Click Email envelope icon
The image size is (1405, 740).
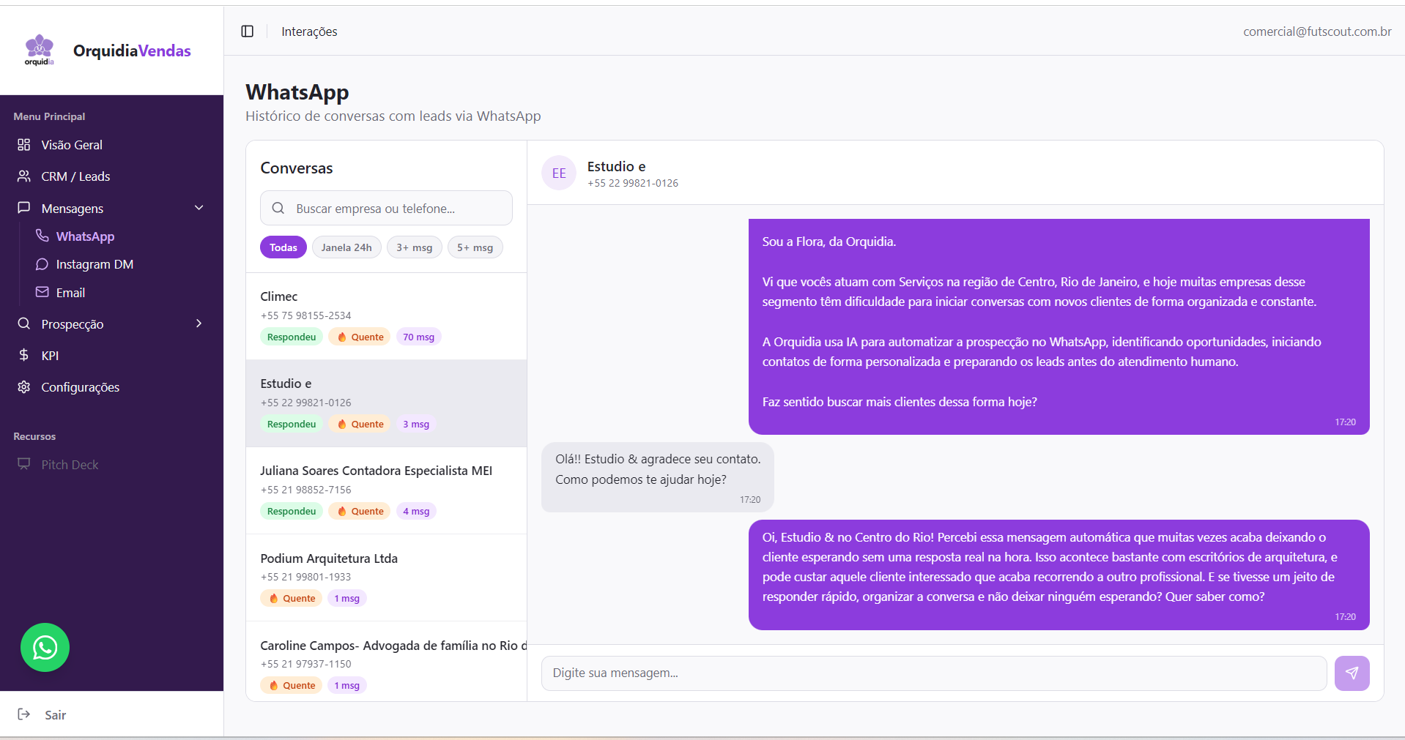(x=42, y=292)
